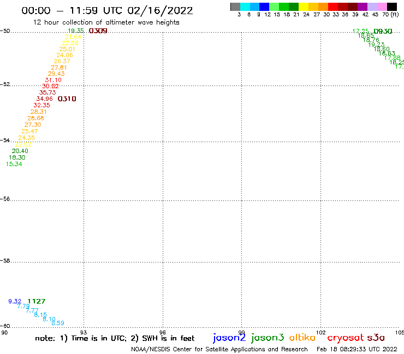
Task: Select the wave height 15.34
Action: 14,164
